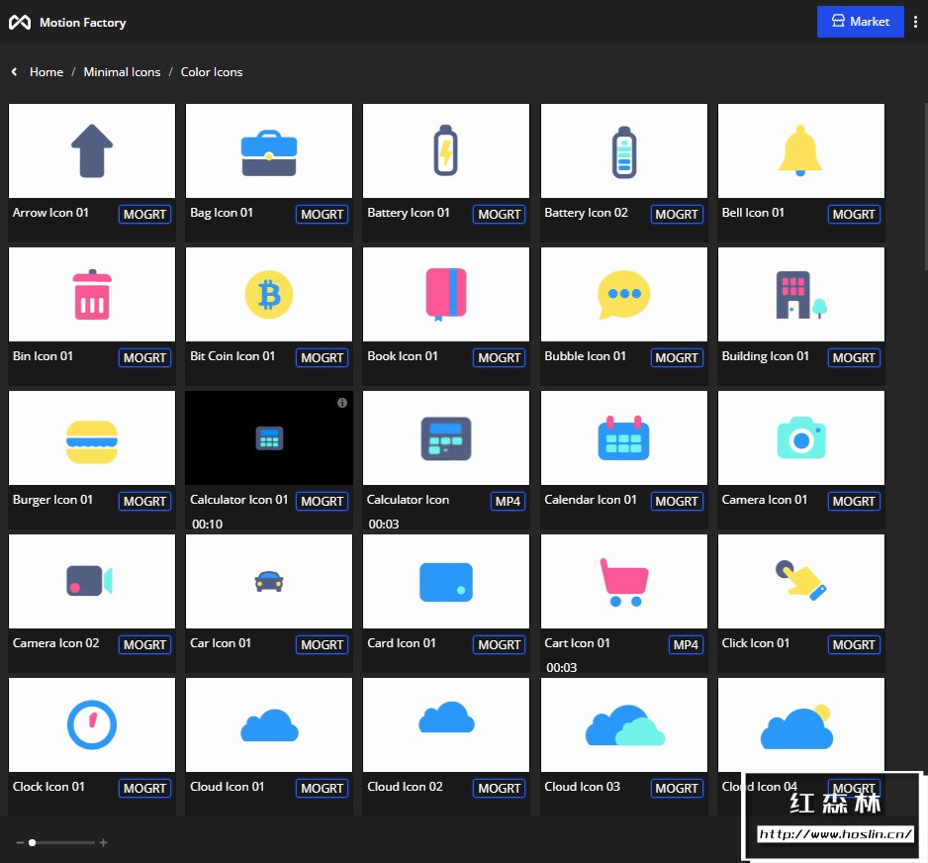Click the Bit Coin Icon 01 label
Screen dimensions: 928x863
pos(232,356)
